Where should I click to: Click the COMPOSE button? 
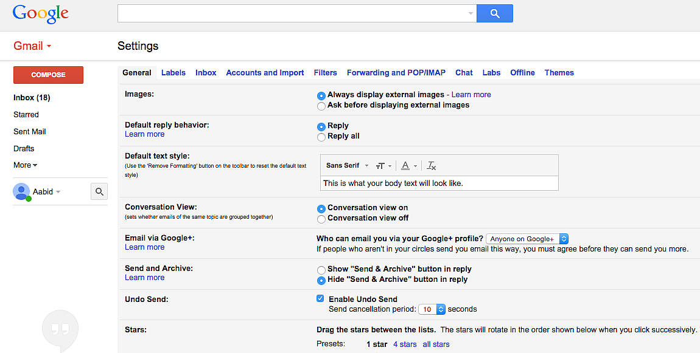(x=48, y=75)
